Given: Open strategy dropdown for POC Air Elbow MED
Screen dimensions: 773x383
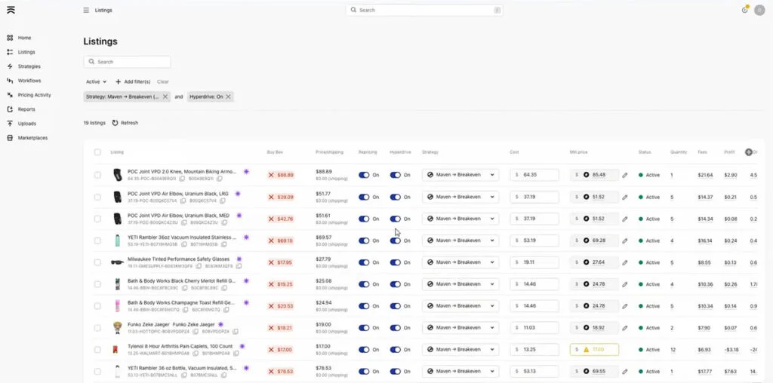Looking at the screenshot, I should (x=460, y=219).
